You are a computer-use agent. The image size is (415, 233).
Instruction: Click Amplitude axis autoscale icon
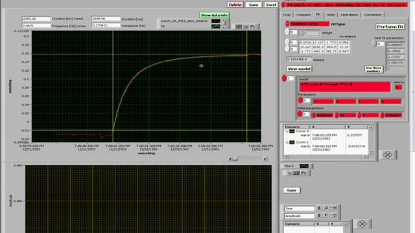click(326, 216)
